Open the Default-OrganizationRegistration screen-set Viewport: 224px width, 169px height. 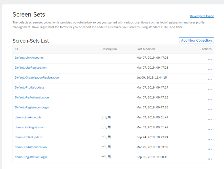tap(37, 78)
